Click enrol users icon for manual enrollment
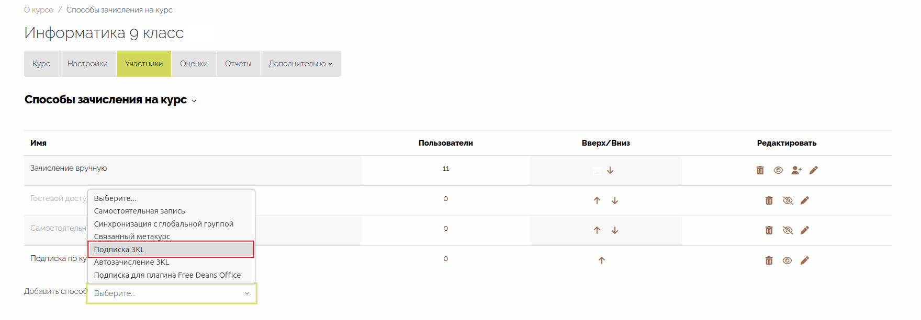The image size is (921, 320). tap(796, 170)
